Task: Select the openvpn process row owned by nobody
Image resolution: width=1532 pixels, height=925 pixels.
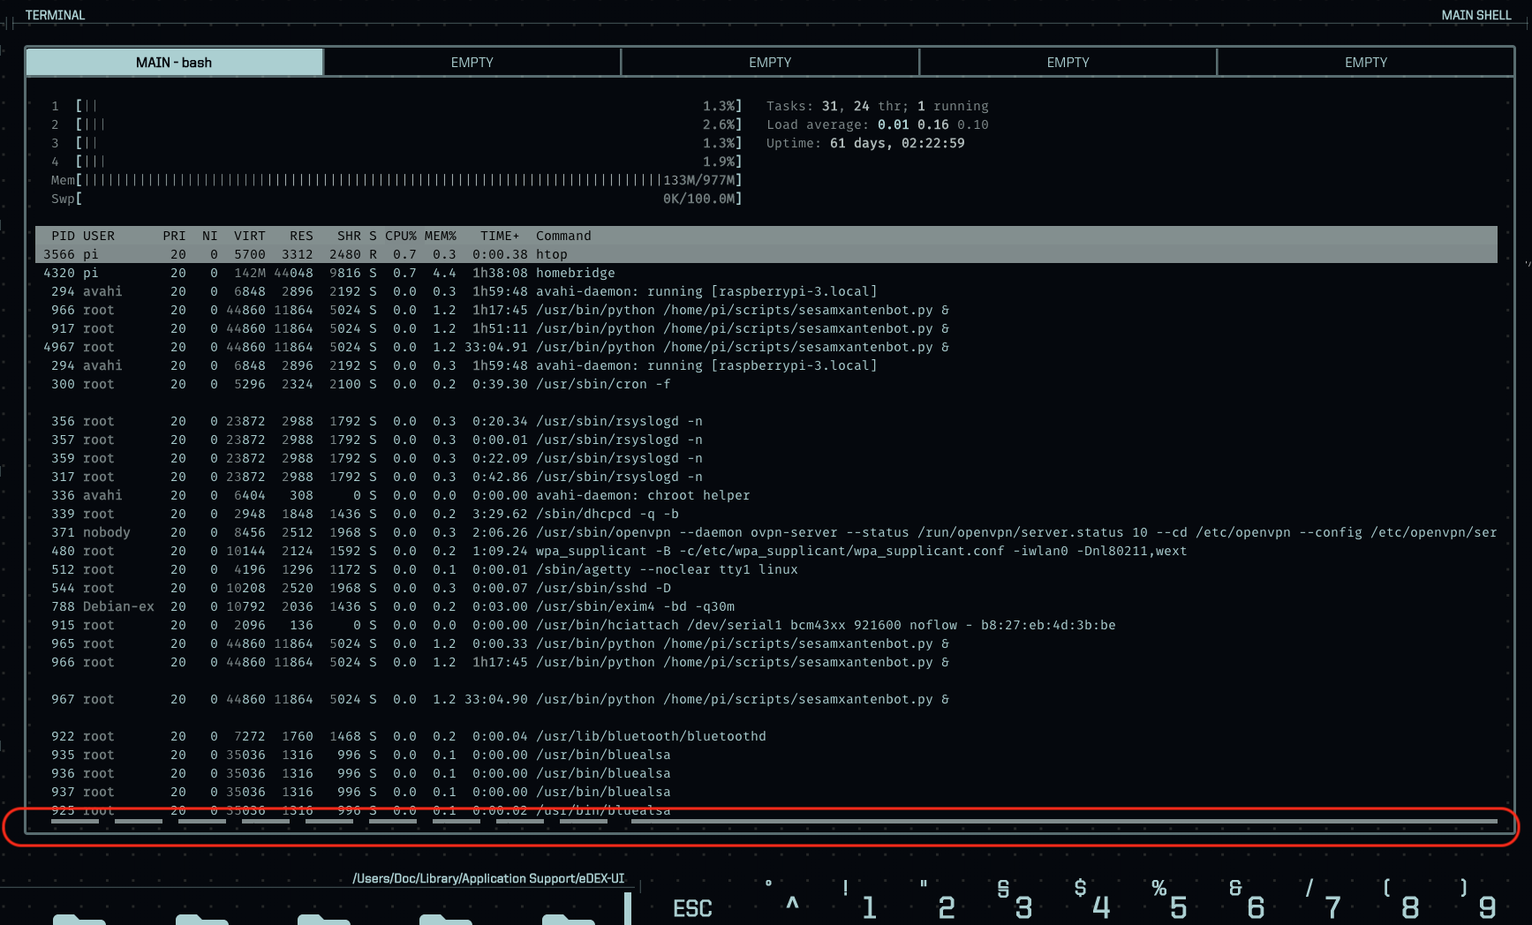Action: pyautogui.click(x=766, y=532)
